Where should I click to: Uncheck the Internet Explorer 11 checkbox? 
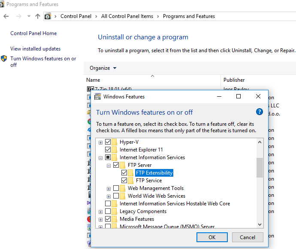108,149
